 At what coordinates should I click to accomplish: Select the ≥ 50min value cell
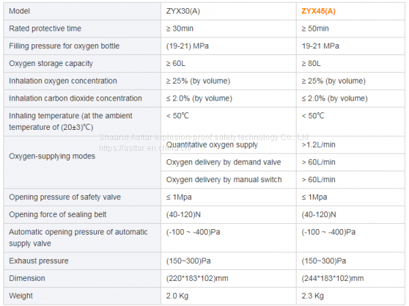pyautogui.click(x=315, y=29)
